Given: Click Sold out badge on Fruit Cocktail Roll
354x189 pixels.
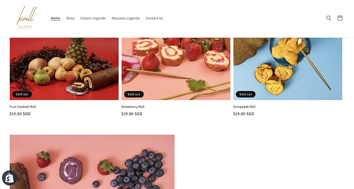Looking at the screenshot, I should click(22, 94).
